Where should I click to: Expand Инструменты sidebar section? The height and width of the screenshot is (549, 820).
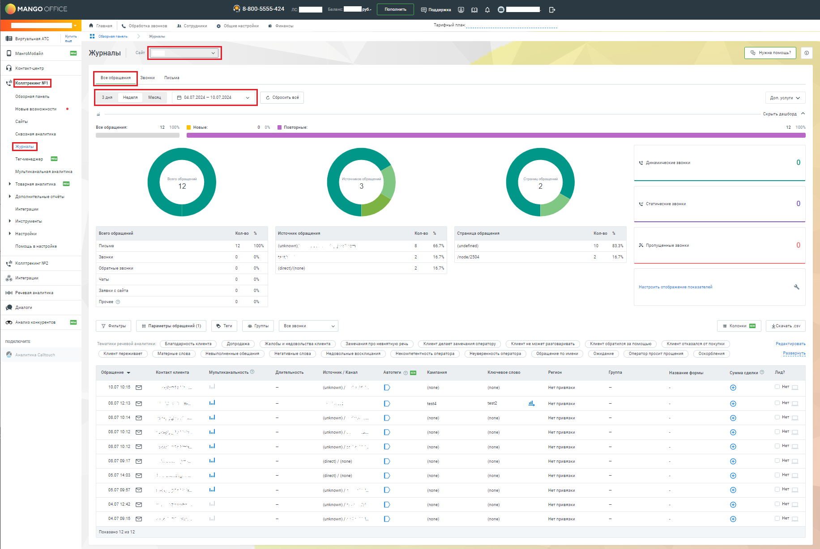10,221
